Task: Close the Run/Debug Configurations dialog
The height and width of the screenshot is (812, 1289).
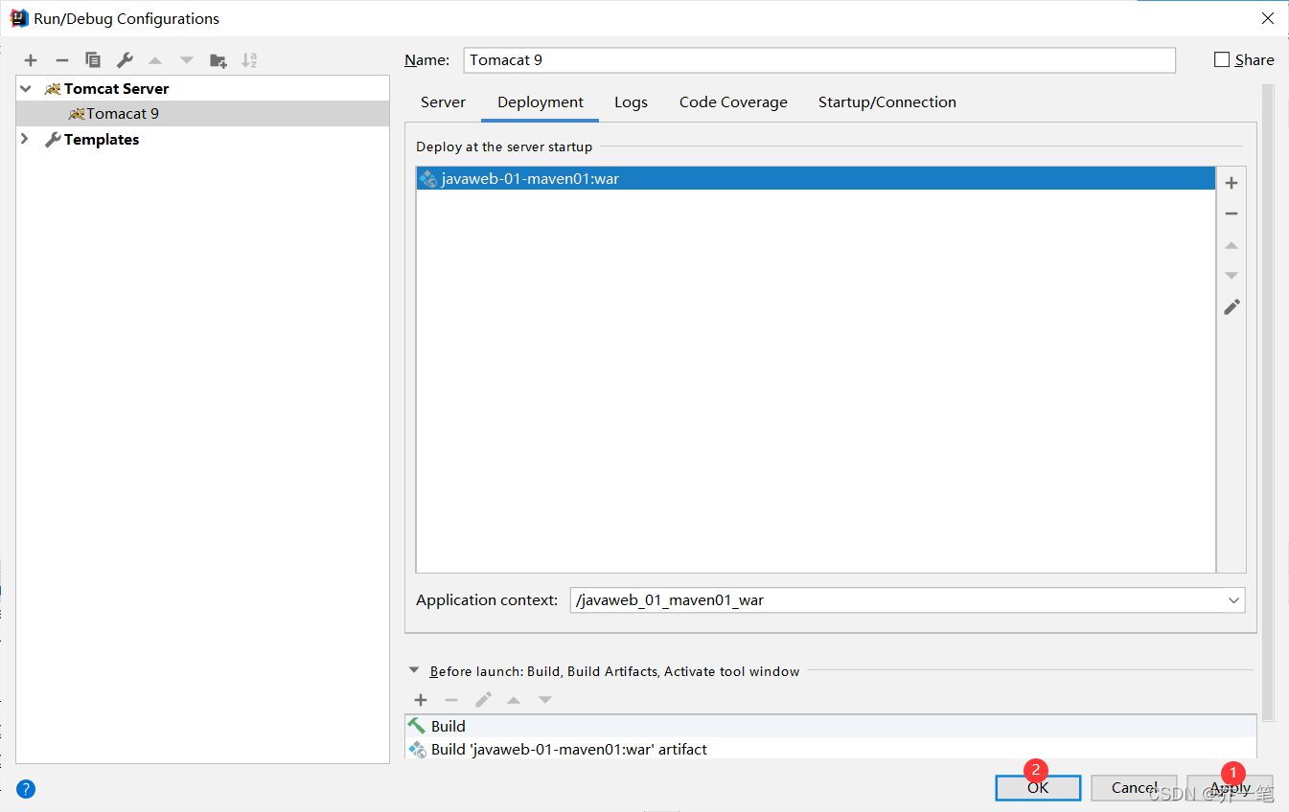Action: click(x=1267, y=18)
